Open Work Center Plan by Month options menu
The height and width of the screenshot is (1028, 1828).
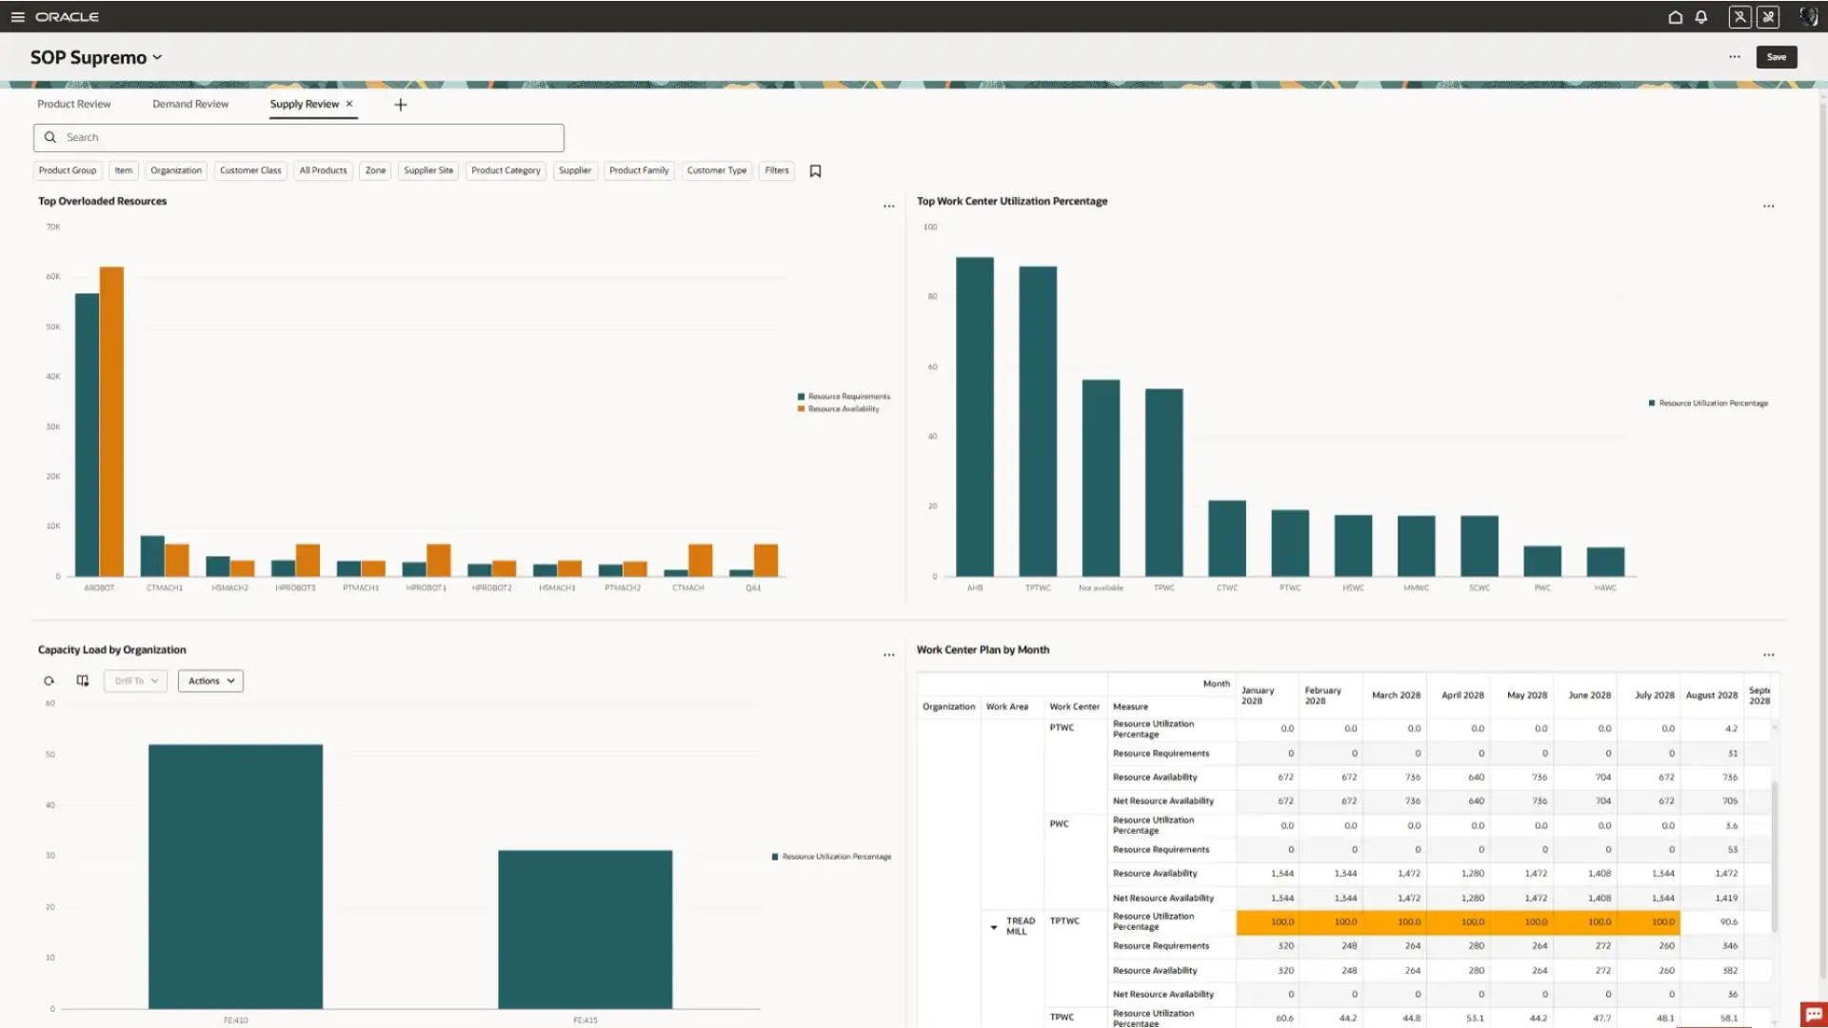[x=1768, y=655]
